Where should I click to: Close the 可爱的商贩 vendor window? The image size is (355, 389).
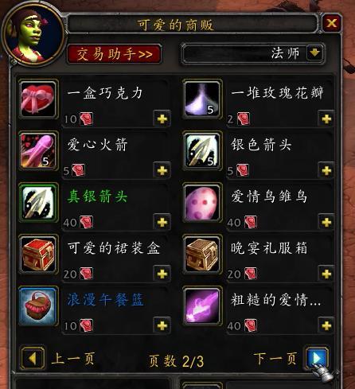click(332, 23)
